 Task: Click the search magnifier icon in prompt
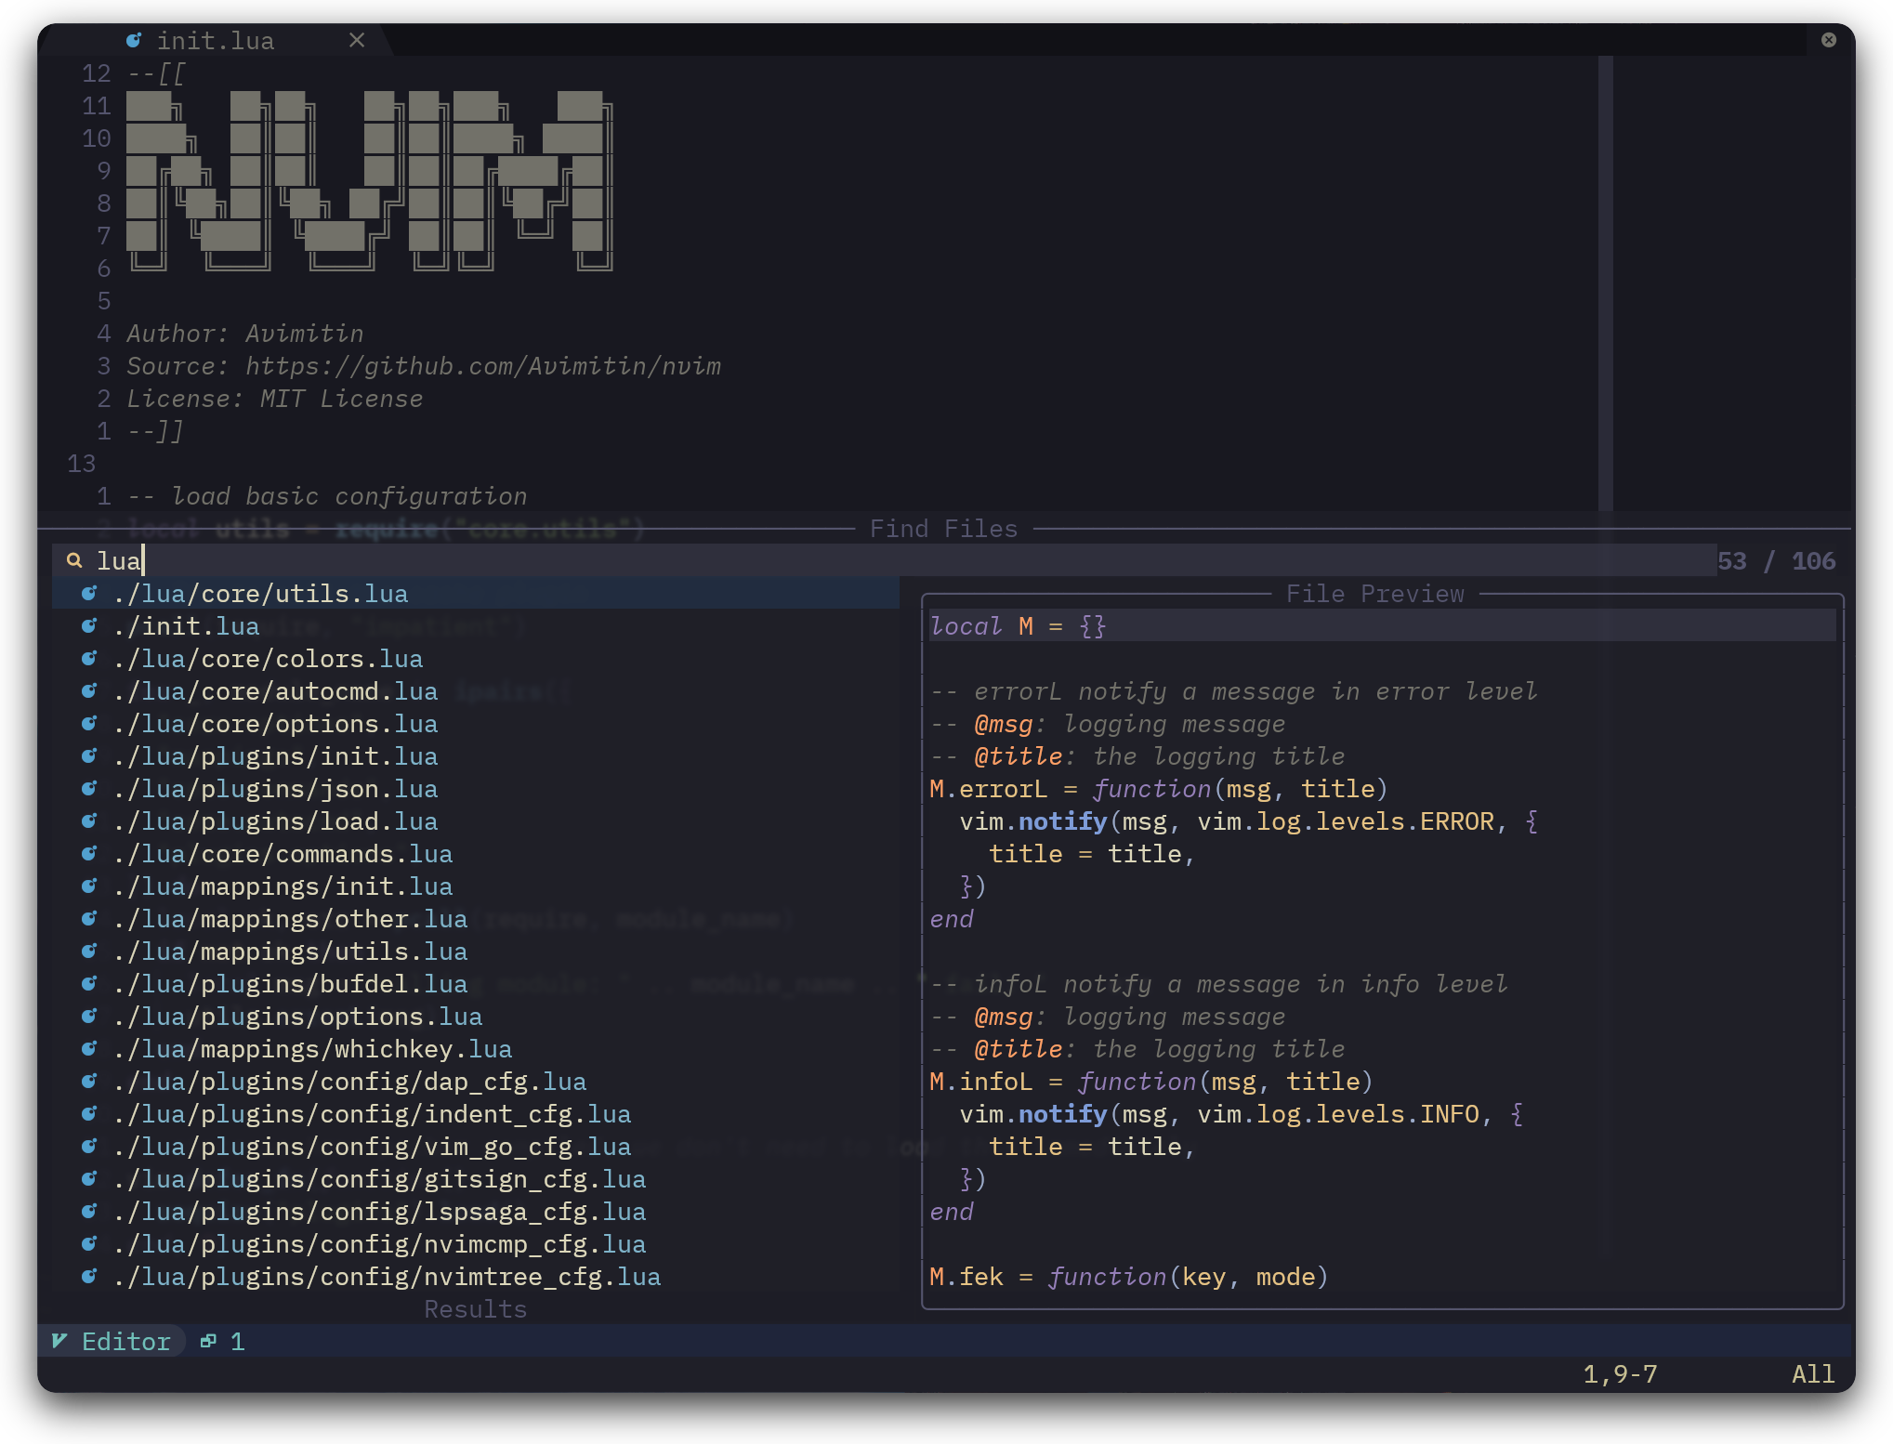click(x=74, y=560)
